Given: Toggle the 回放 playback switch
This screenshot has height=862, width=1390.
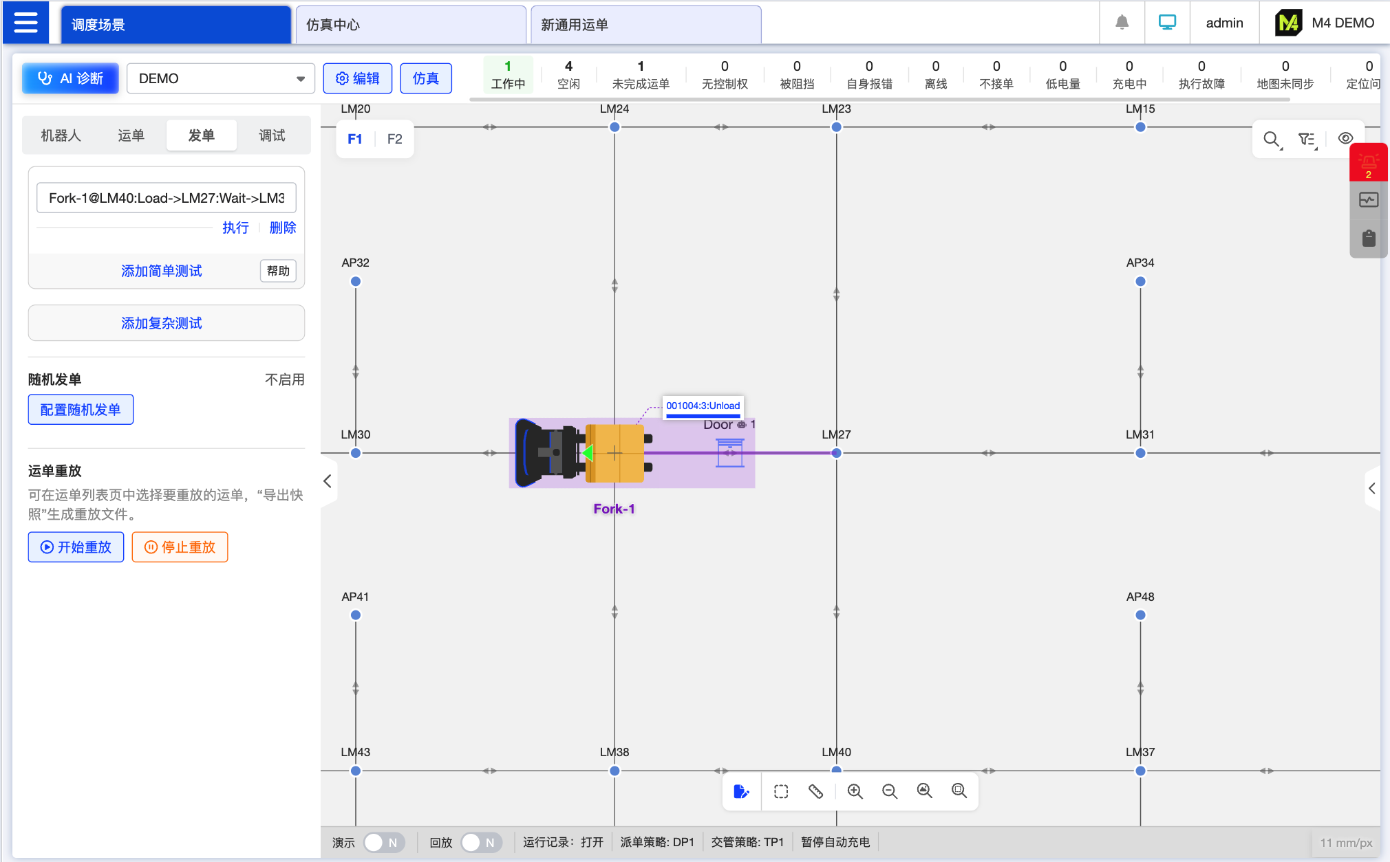Looking at the screenshot, I should (480, 843).
